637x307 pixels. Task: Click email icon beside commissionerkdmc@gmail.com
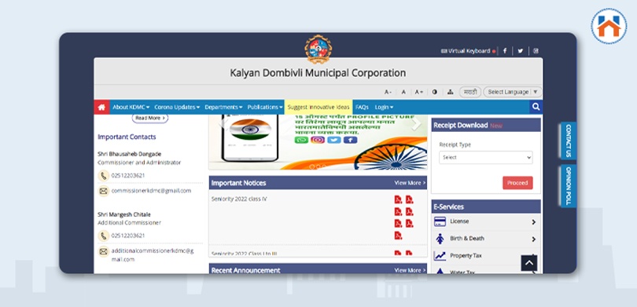(104, 191)
